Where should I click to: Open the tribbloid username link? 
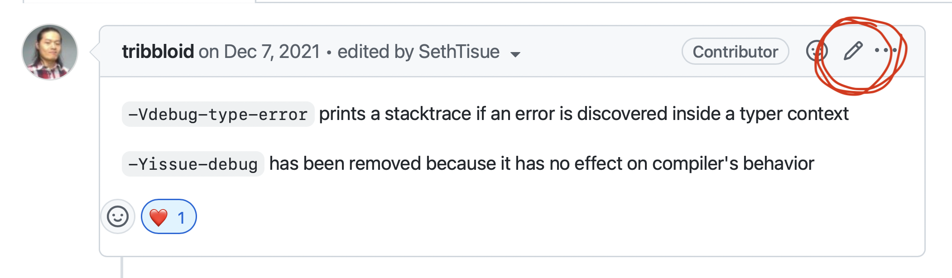click(158, 52)
